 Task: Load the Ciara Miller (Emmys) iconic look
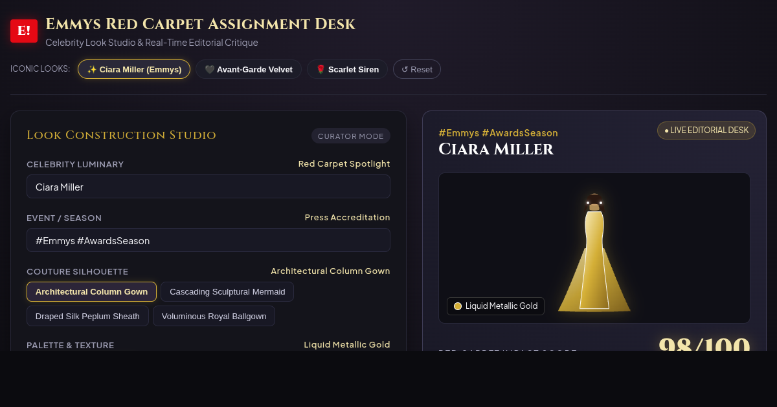pos(134,69)
